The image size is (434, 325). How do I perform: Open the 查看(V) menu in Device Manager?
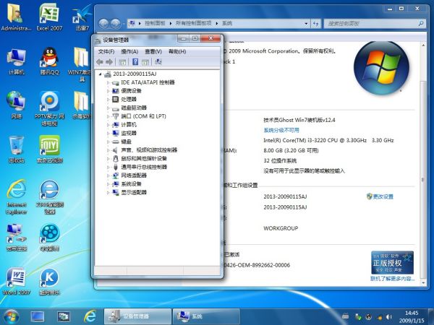click(x=153, y=52)
